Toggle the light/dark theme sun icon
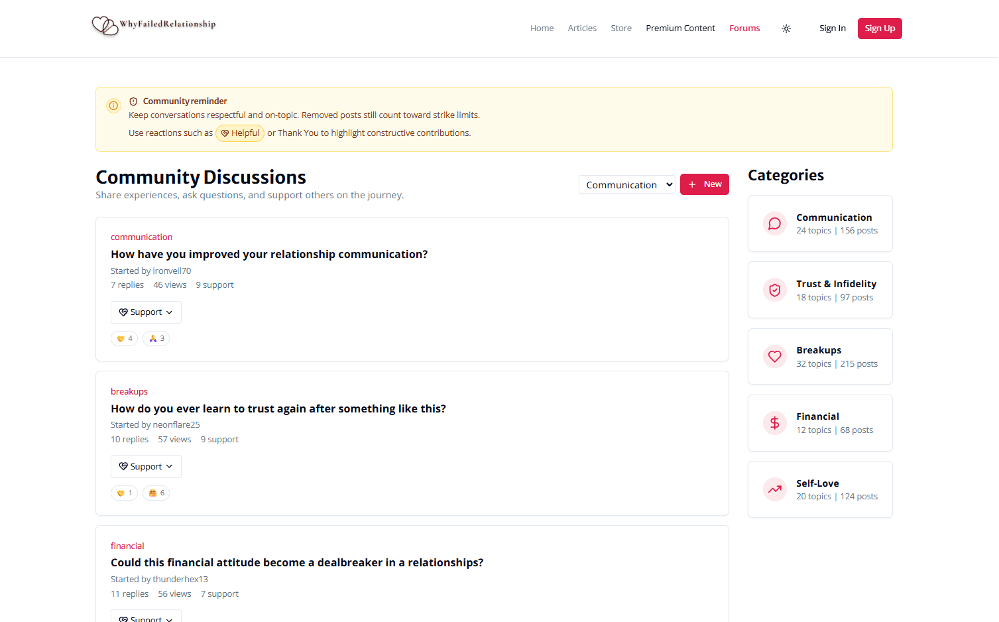Viewport: 999px width, 622px height. coord(786,29)
